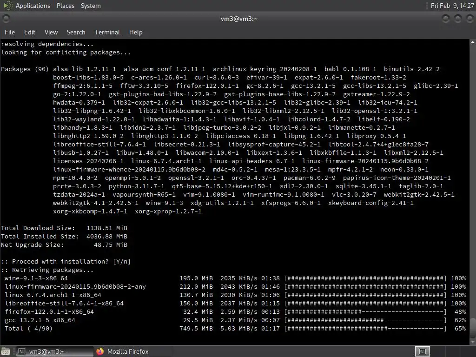Click package name 'firefox-122.0.1-1' in package list

coord(207,86)
